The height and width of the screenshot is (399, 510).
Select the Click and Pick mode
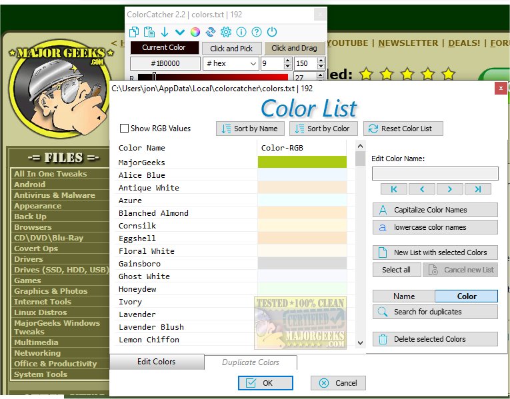[231, 49]
